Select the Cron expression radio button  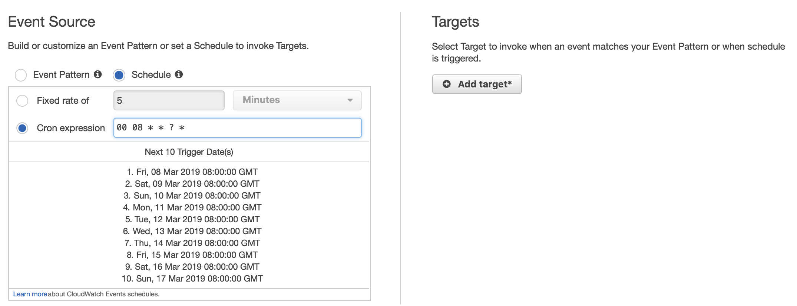click(x=22, y=128)
